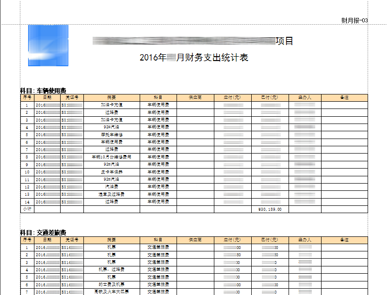Screen dimensions: 387x295
Task: Select the title 月财务支出统计表
Action: click(x=212, y=58)
